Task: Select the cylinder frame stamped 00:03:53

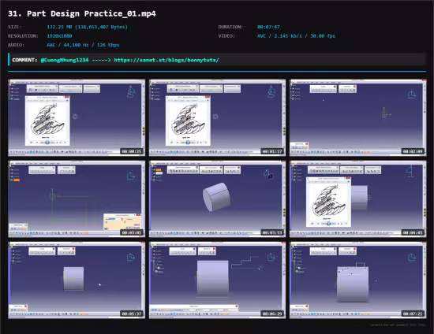Action: pos(217,199)
